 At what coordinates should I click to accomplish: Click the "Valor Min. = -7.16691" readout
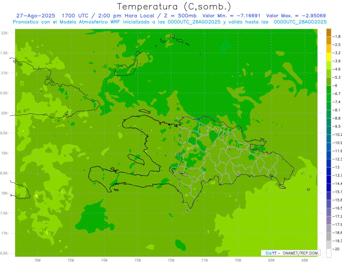coord(231,16)
